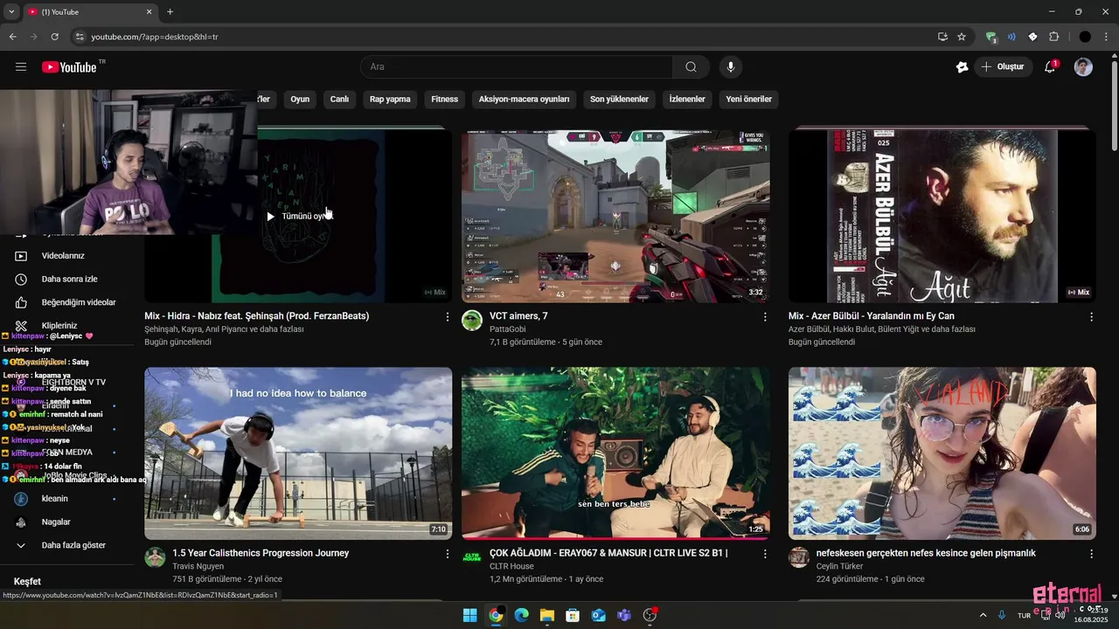Image resolution: width=1119 pixels, height=629 pixels.
Task: Select the İzlenenler filter chip
Action: [x=687, y=99]
